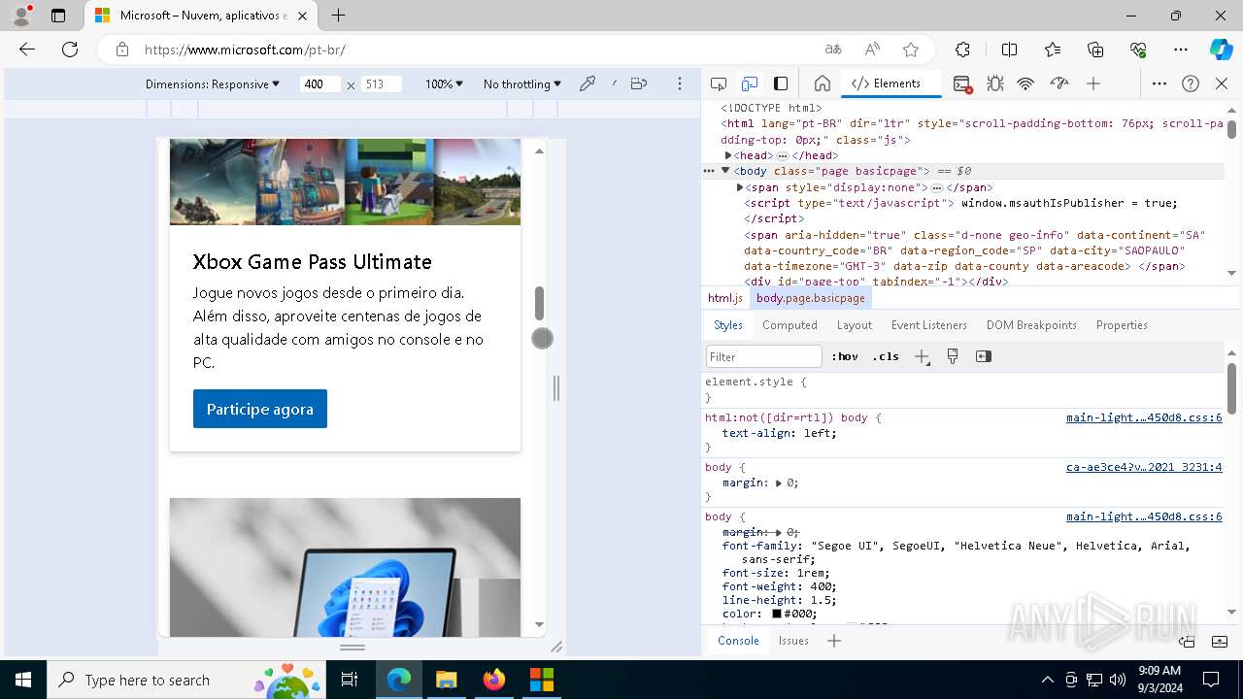This screenshot has height=699, width=1243.
Task: Collapse the body element node
Action: tap(724, 171)
